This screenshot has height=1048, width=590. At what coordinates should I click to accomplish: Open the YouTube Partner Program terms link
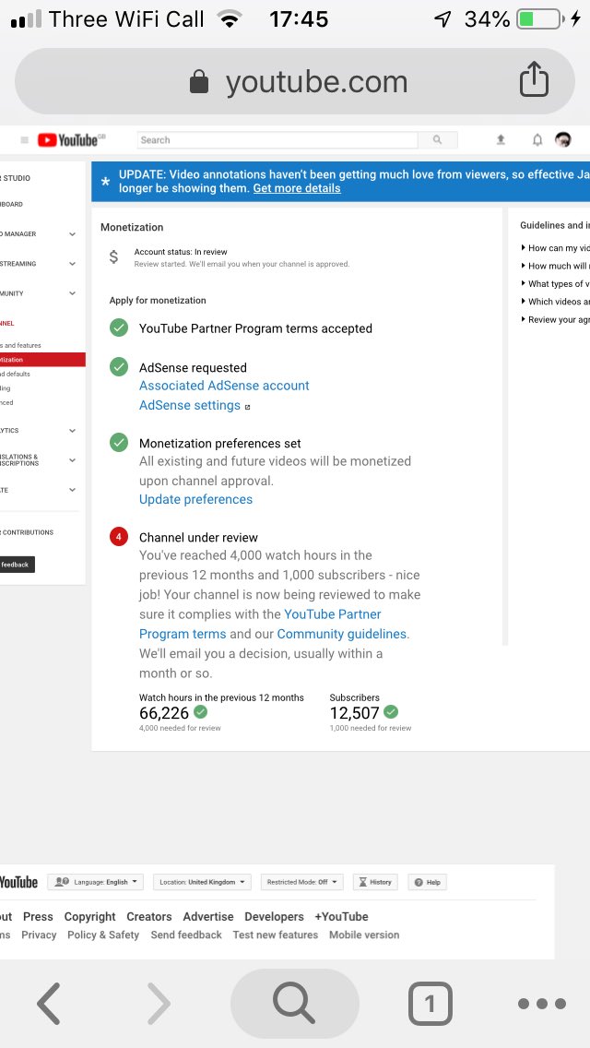pyautogui.click(x=260, y=624)
